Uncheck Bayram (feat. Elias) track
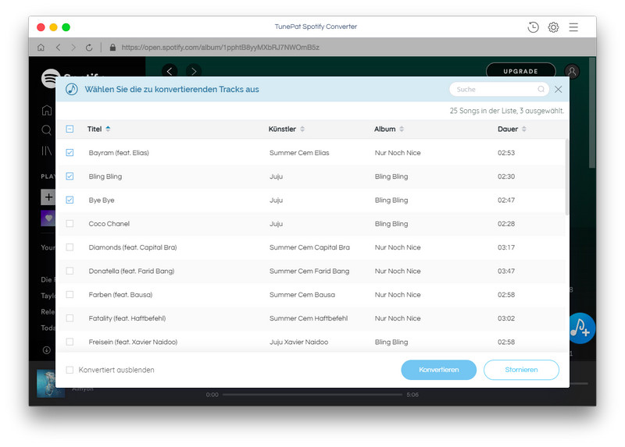Screen dimensions: 625x447 tap(70, 152)
